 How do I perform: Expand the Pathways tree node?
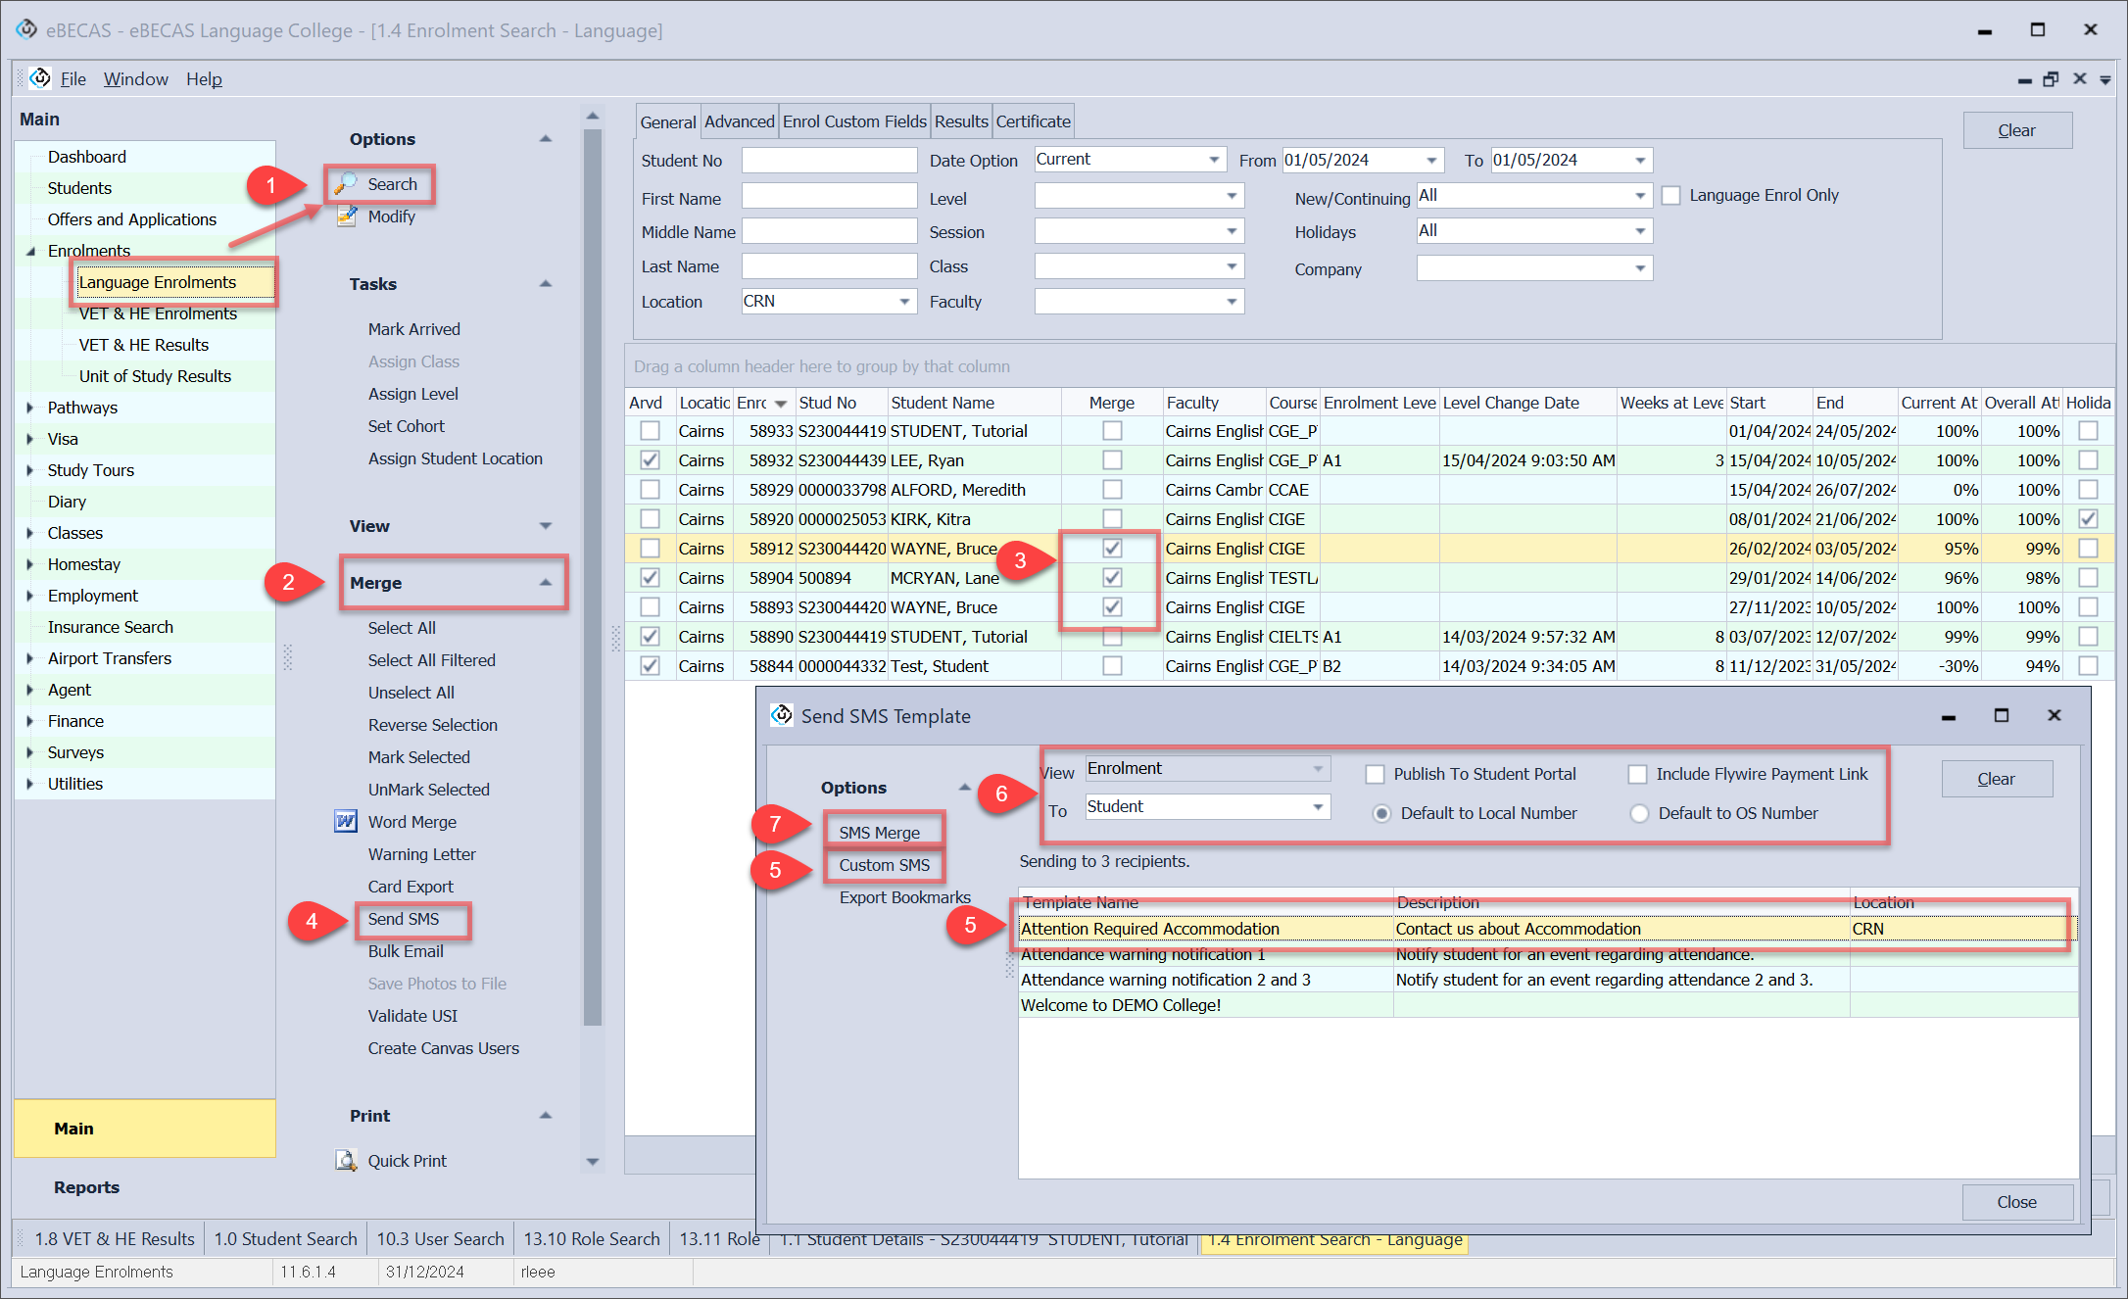(30, 408)
